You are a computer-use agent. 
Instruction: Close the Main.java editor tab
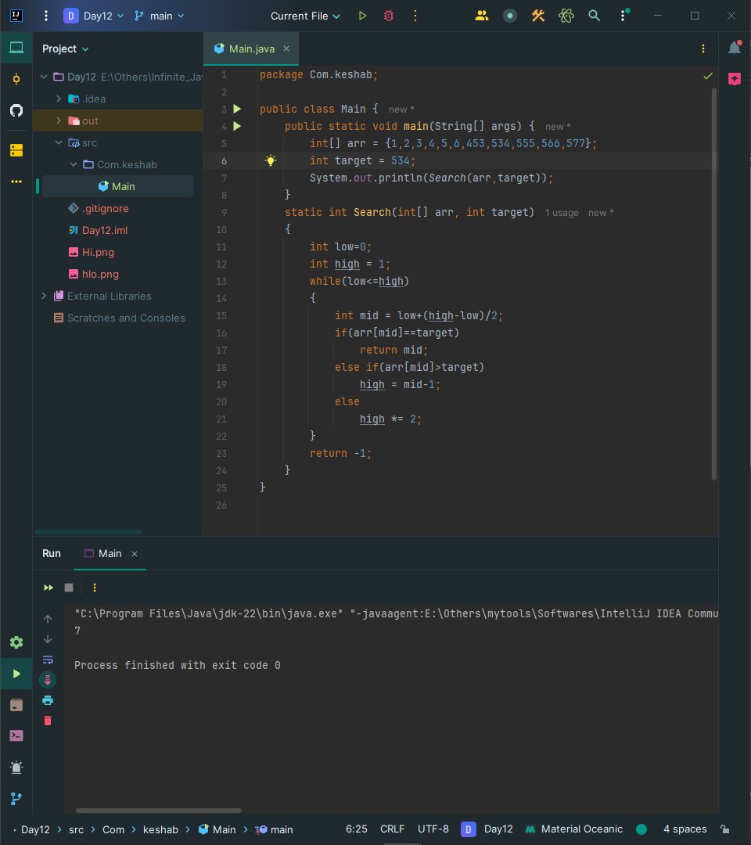(286, 49)
